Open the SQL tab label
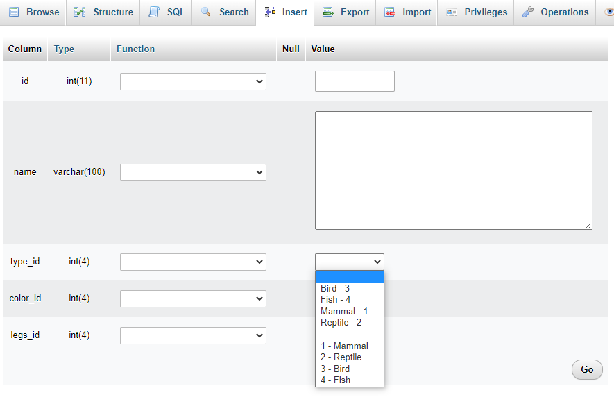Image resolution: width=614 pixels, height=397 pixels. point(176,12)
